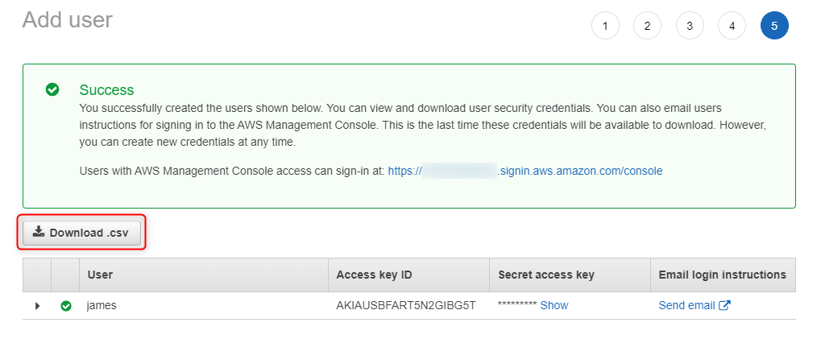Click the Success checkmark icon
The width and height of the screenshot is (821, 339).
[52, 90]
